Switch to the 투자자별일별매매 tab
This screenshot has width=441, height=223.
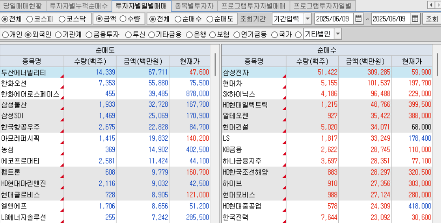pyautogui.click(x=141, y=6)
